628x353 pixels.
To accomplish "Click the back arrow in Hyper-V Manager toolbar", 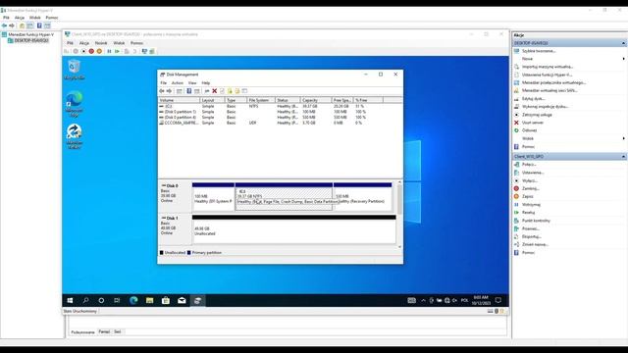I will pyautogui.click(x=4, y=25).
